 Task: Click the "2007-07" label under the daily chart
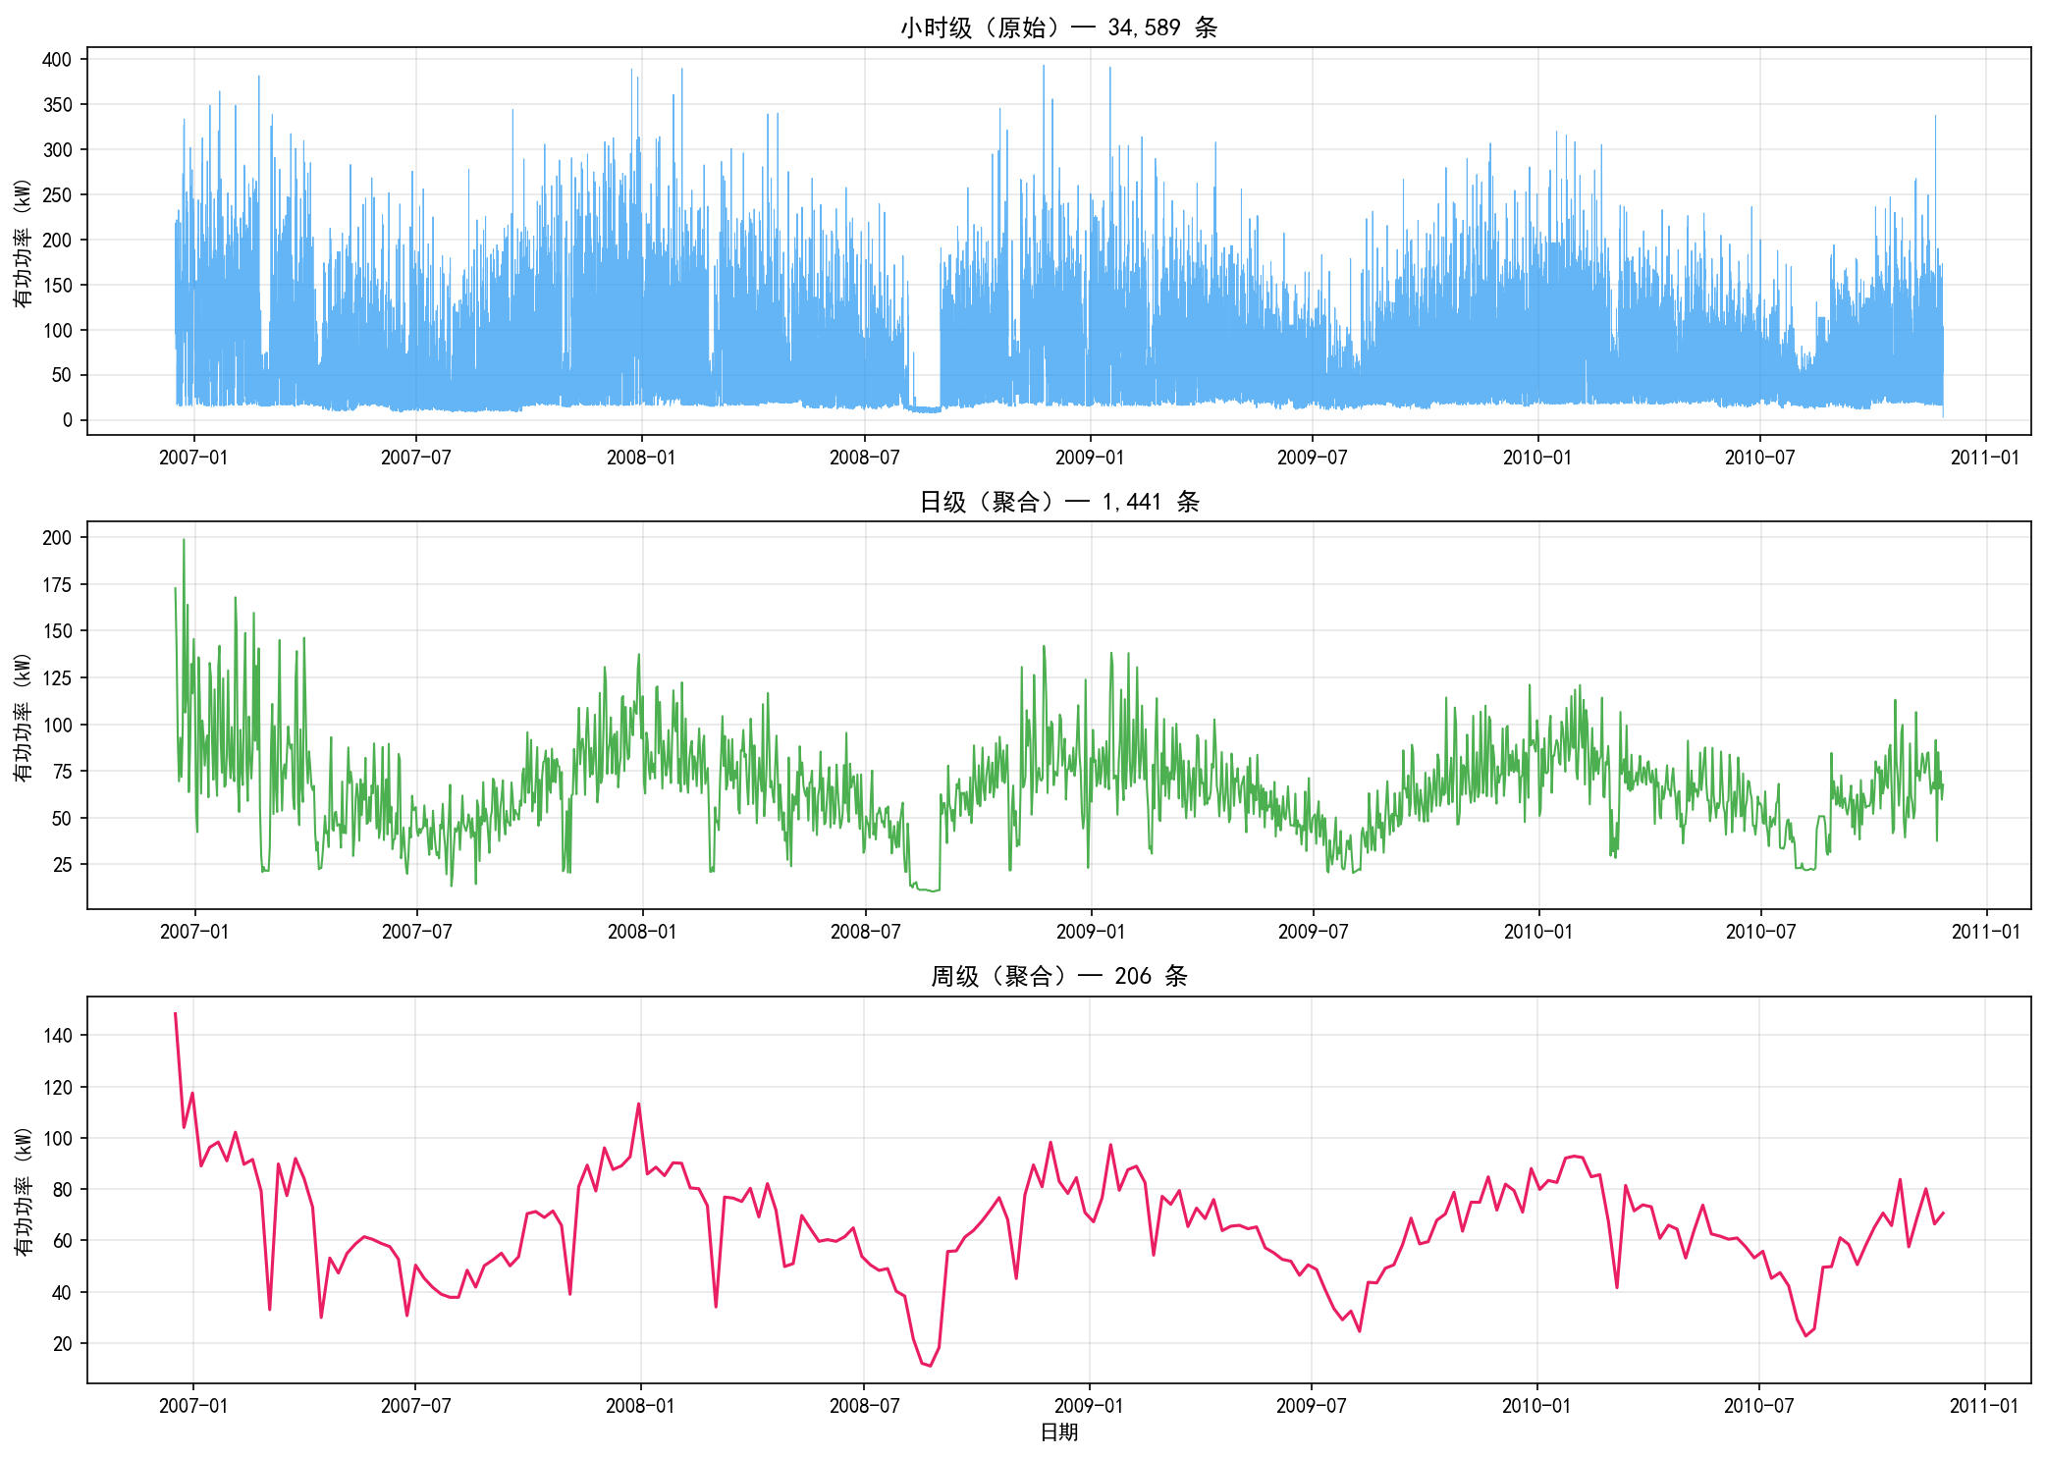coord(416,932)
